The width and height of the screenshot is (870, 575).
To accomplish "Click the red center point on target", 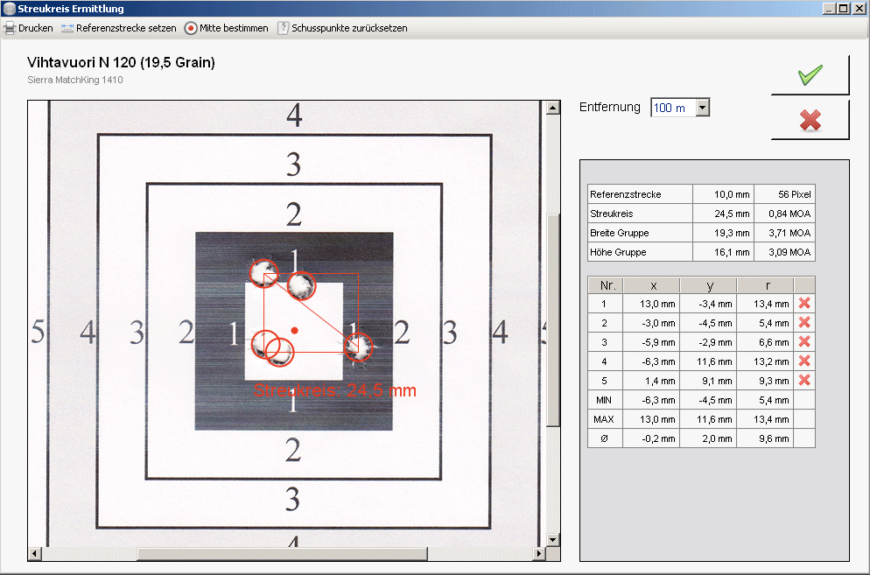I will (x=295, y=330).
